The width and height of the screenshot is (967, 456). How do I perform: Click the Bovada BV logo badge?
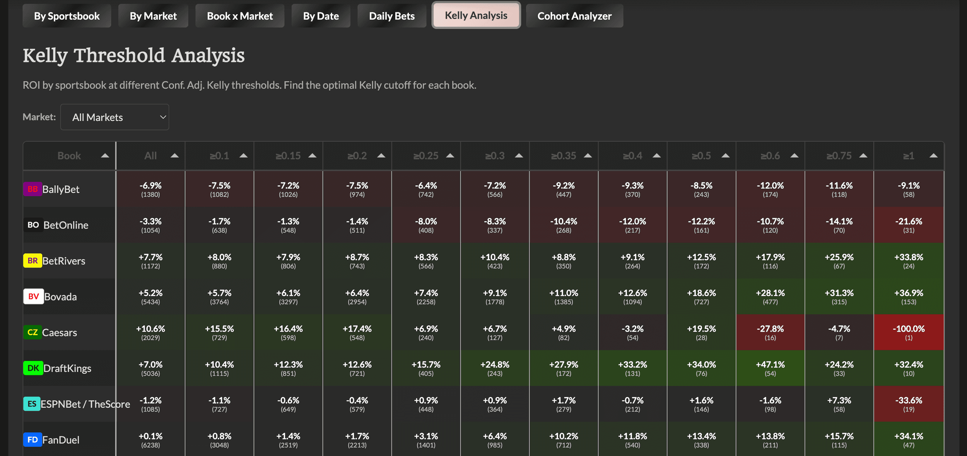pos(33,297)
